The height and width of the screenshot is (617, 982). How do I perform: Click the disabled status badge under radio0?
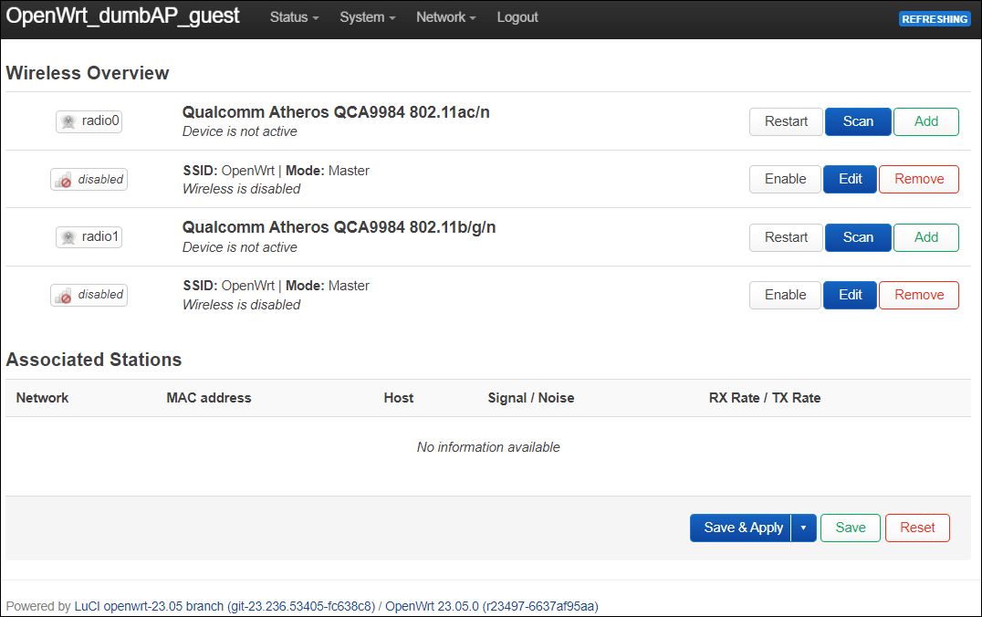point(89,179)
